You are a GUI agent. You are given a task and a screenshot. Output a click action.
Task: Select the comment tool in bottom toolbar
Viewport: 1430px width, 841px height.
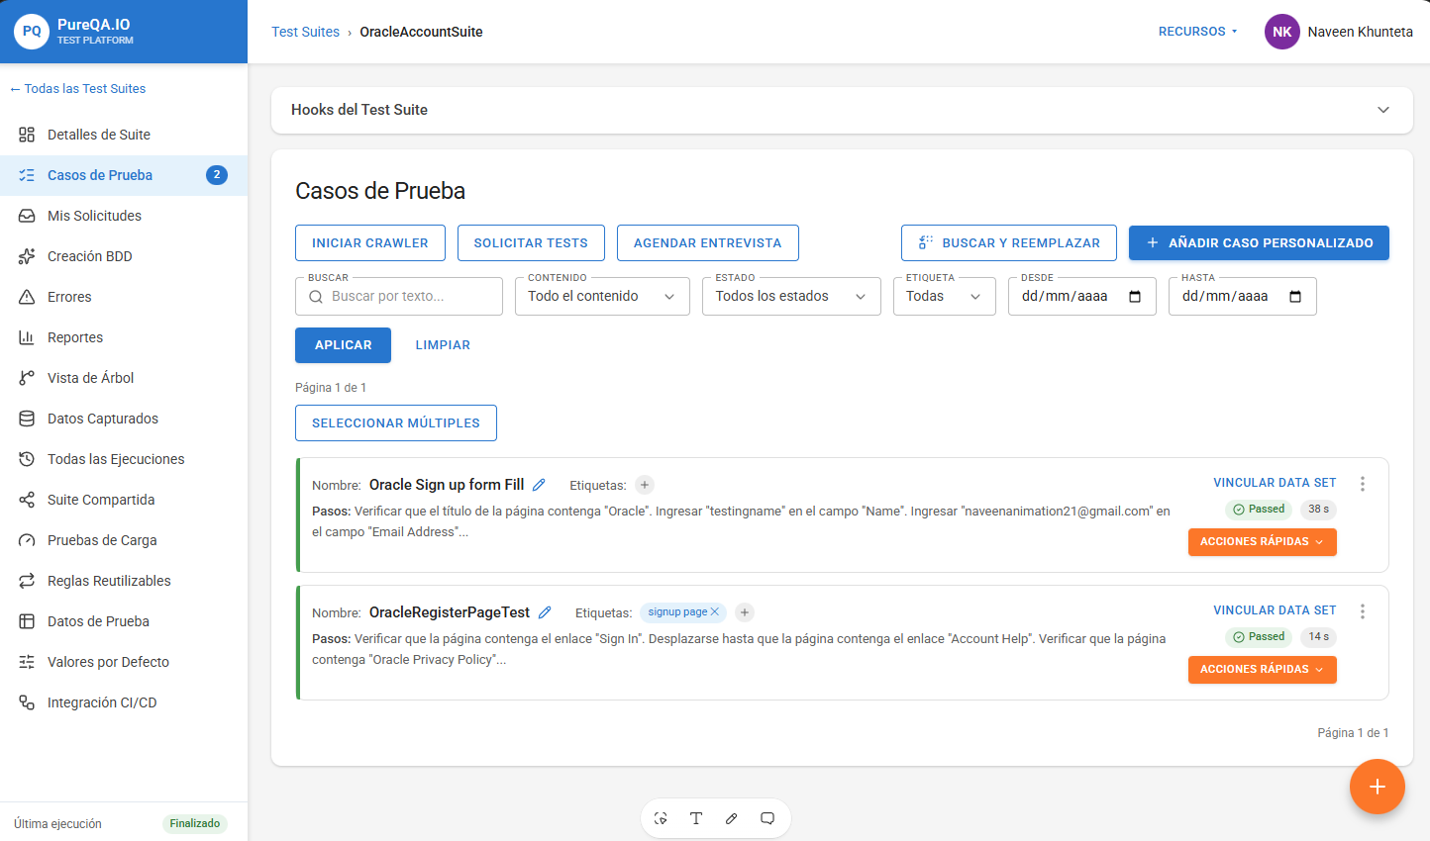[x=767, y=818]
